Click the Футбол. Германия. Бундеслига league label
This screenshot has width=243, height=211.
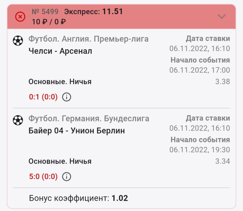point(89,118)
